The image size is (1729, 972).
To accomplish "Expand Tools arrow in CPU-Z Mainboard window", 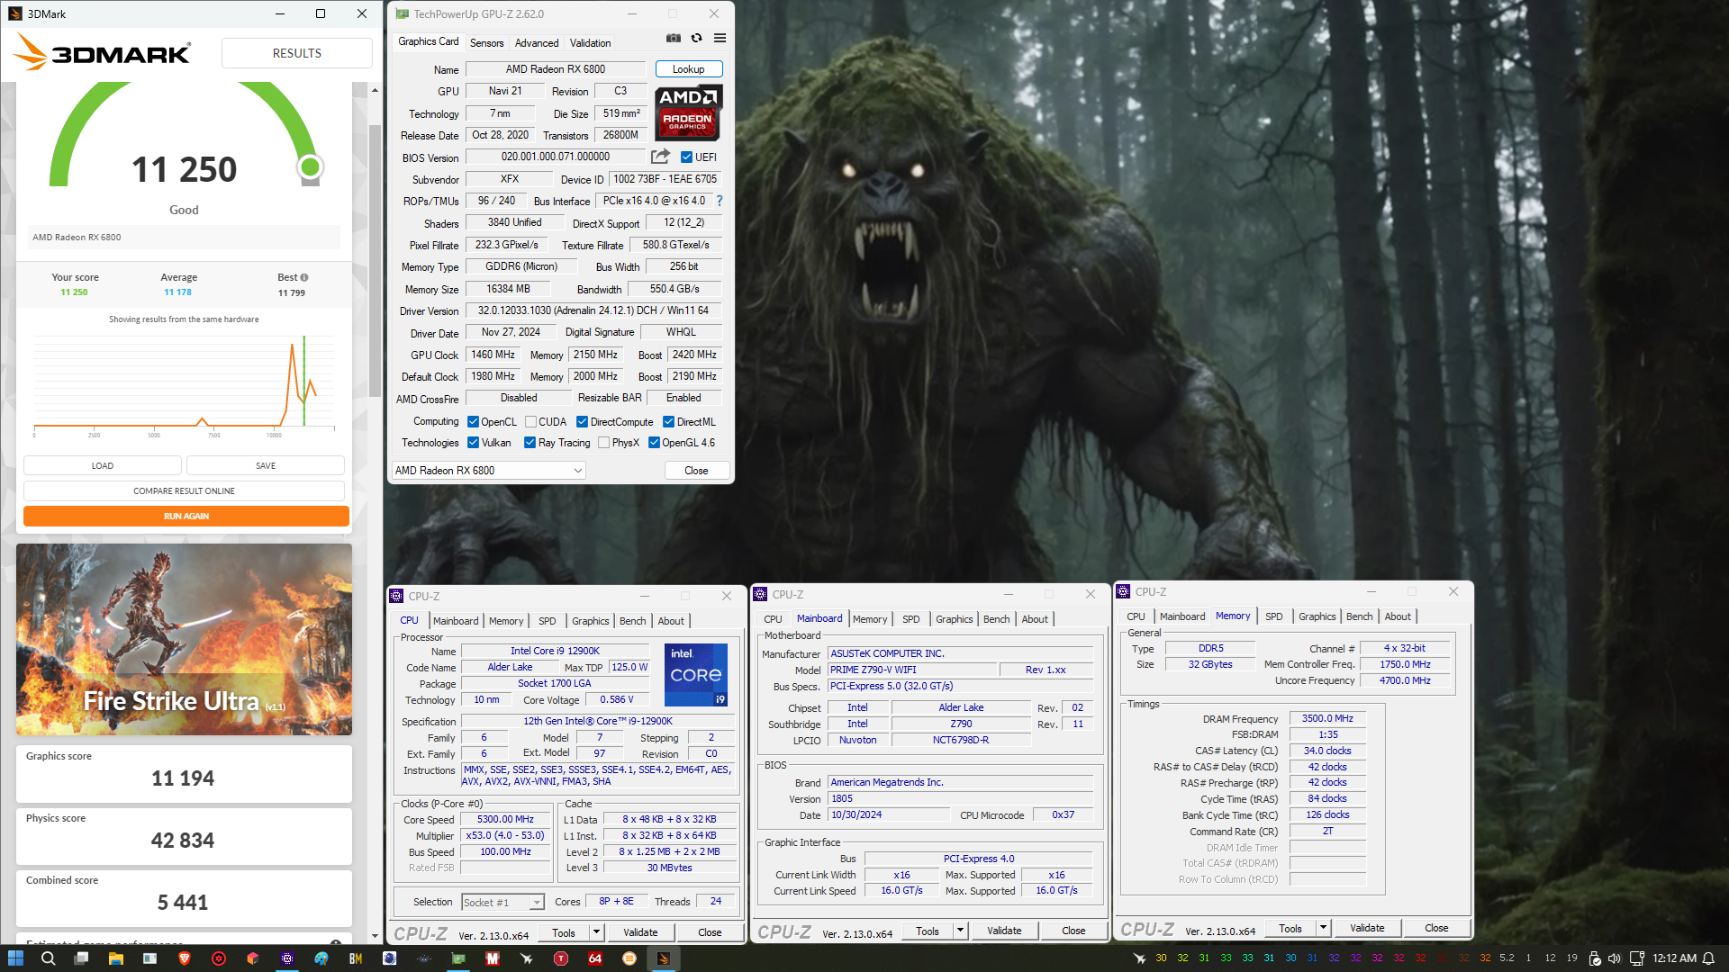I will 960,931.
